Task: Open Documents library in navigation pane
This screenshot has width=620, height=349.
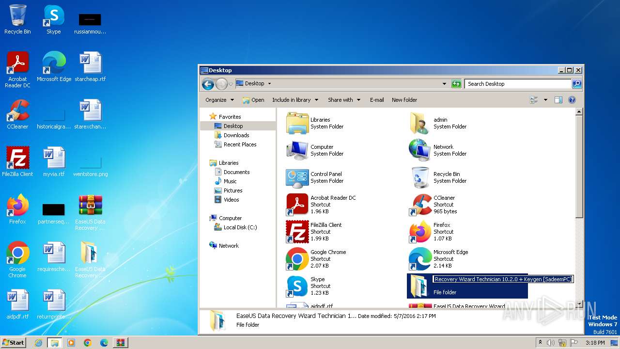Action: click(x=232, y=172)
